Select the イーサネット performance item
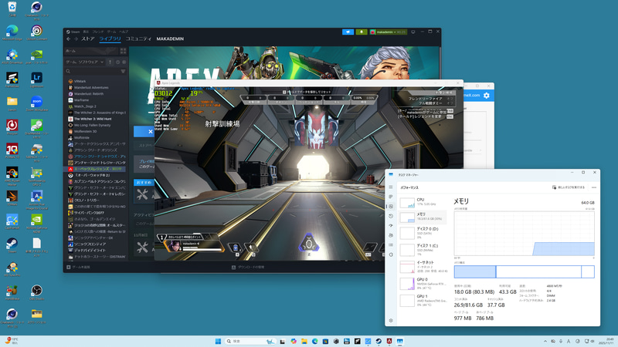The image size is (618, 347). (423, 267)
